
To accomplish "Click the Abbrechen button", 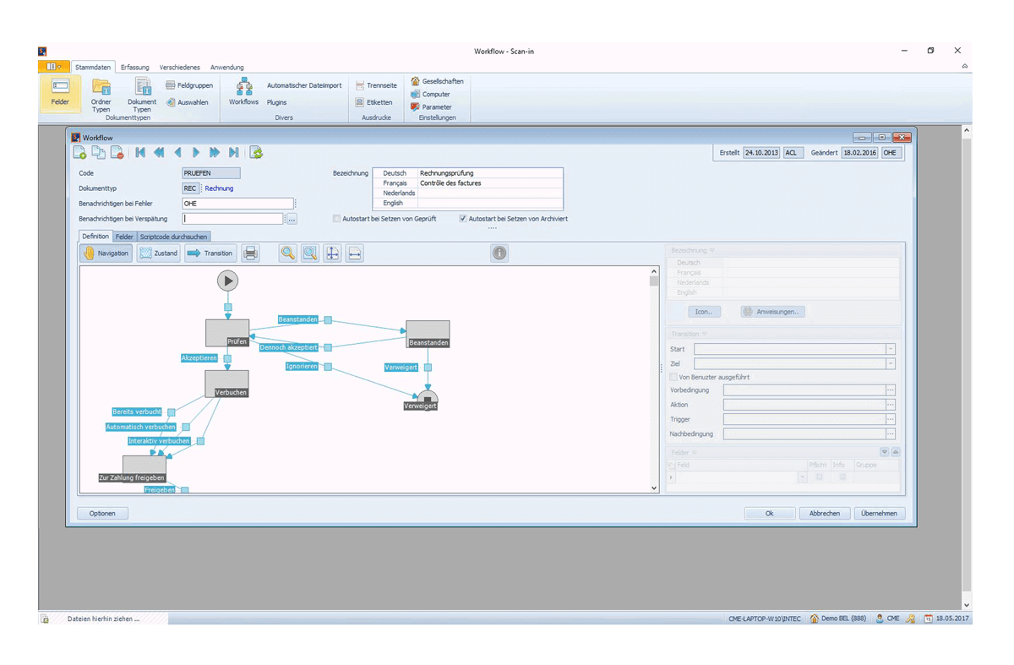I will [825, 513].
